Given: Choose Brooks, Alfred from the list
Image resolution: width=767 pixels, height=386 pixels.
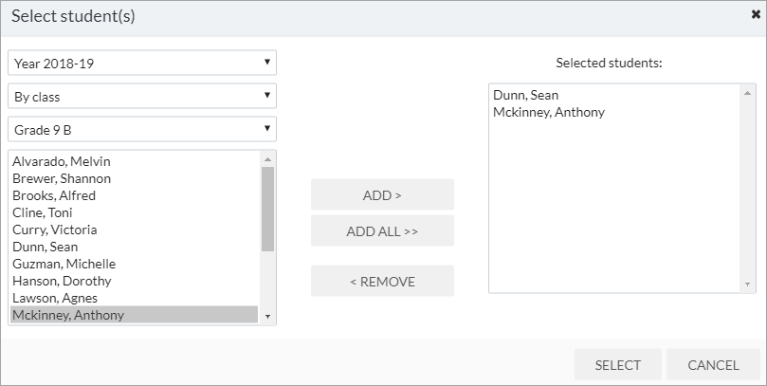Looking at the screenshot, I should (134, 195).
